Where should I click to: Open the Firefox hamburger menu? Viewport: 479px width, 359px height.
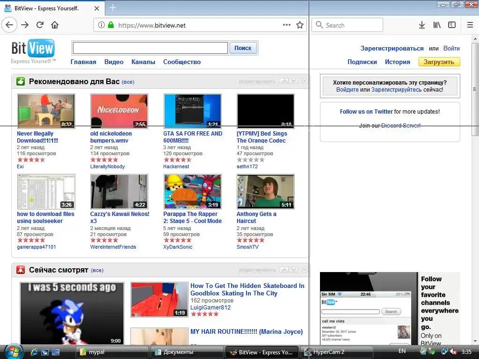(470, 25)
